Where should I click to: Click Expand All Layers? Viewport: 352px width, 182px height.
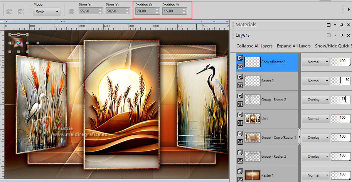[x=294, y=46]
